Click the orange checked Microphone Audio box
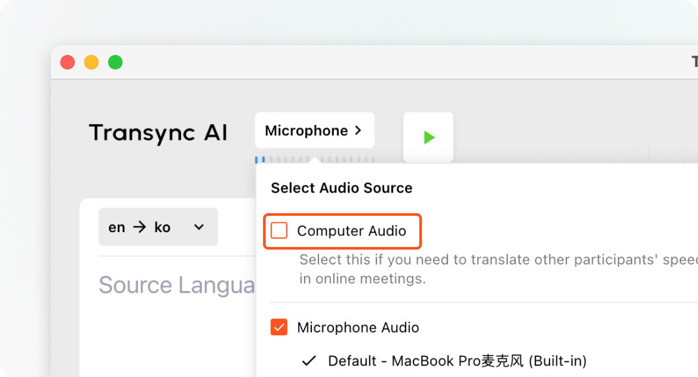Viewport: 698px width, 377px height. [x=279, y=327]
